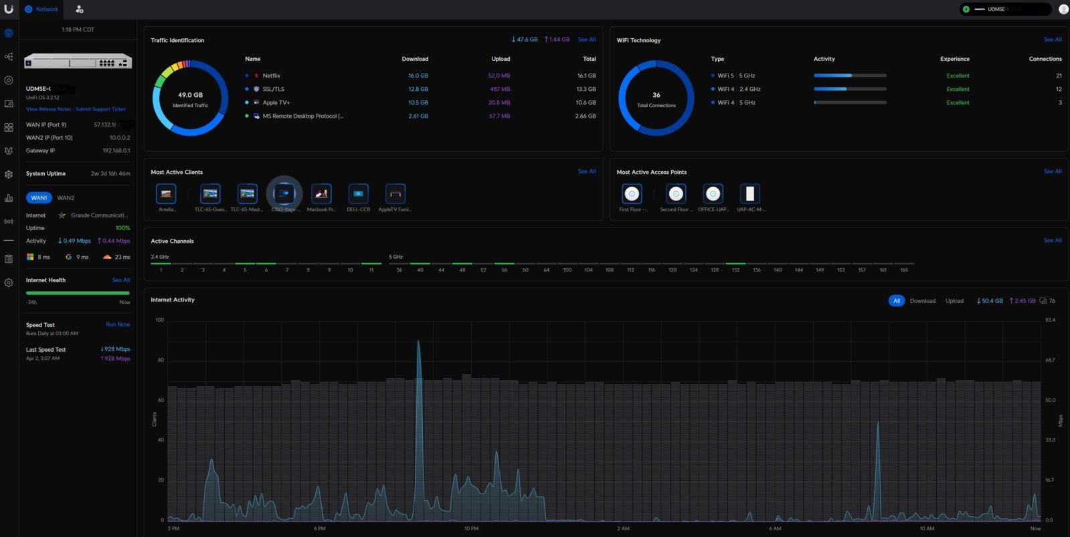Click the 5 GHz channel 132 marker

(x=735, y=267)
